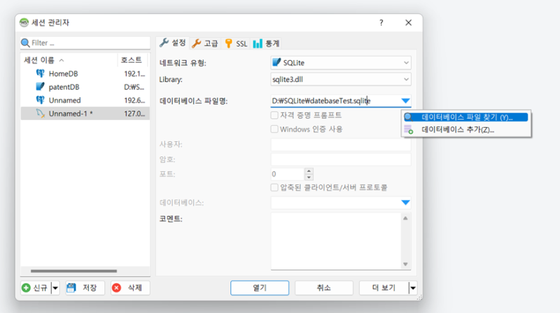The image size is (560, 313).
Task: Click the Unnamed session elephant icon
Action: point(40,100)
